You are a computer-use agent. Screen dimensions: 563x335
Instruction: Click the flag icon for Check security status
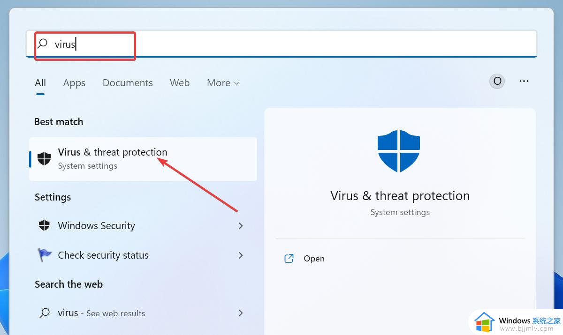(x=44, y=255)
